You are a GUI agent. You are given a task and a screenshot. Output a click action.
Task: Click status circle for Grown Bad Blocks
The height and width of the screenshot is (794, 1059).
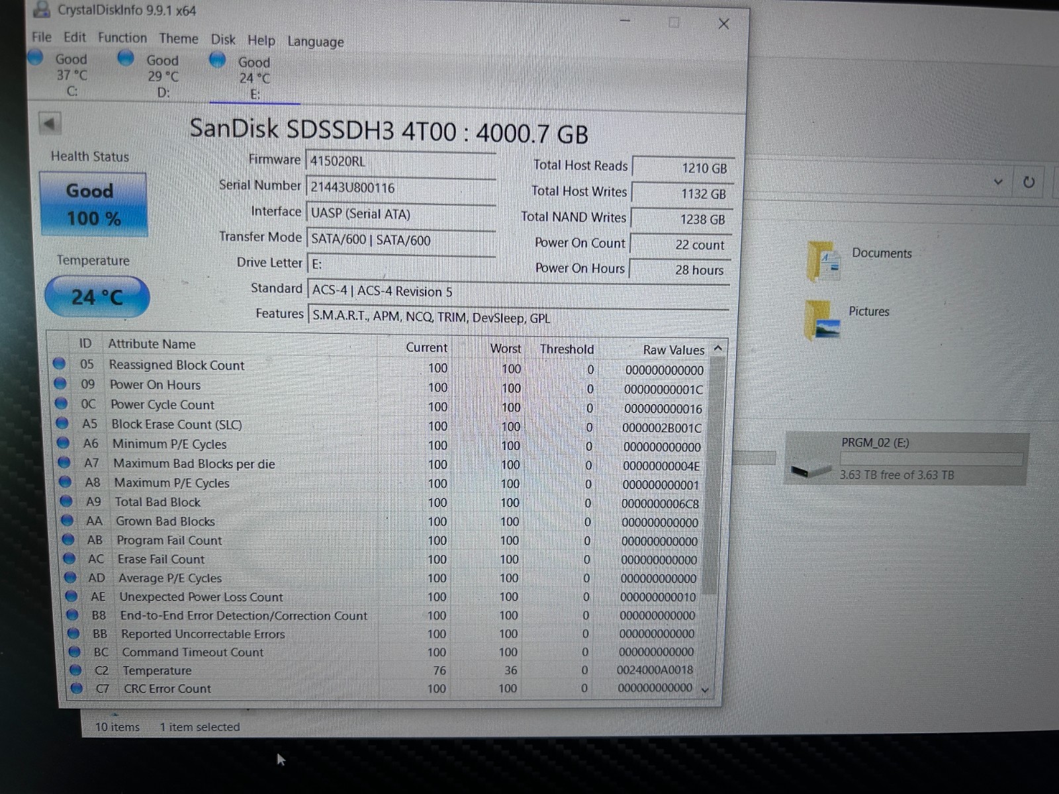tap(67, 520)
